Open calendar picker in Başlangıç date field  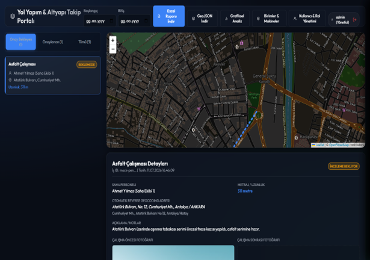click(112, 21)
